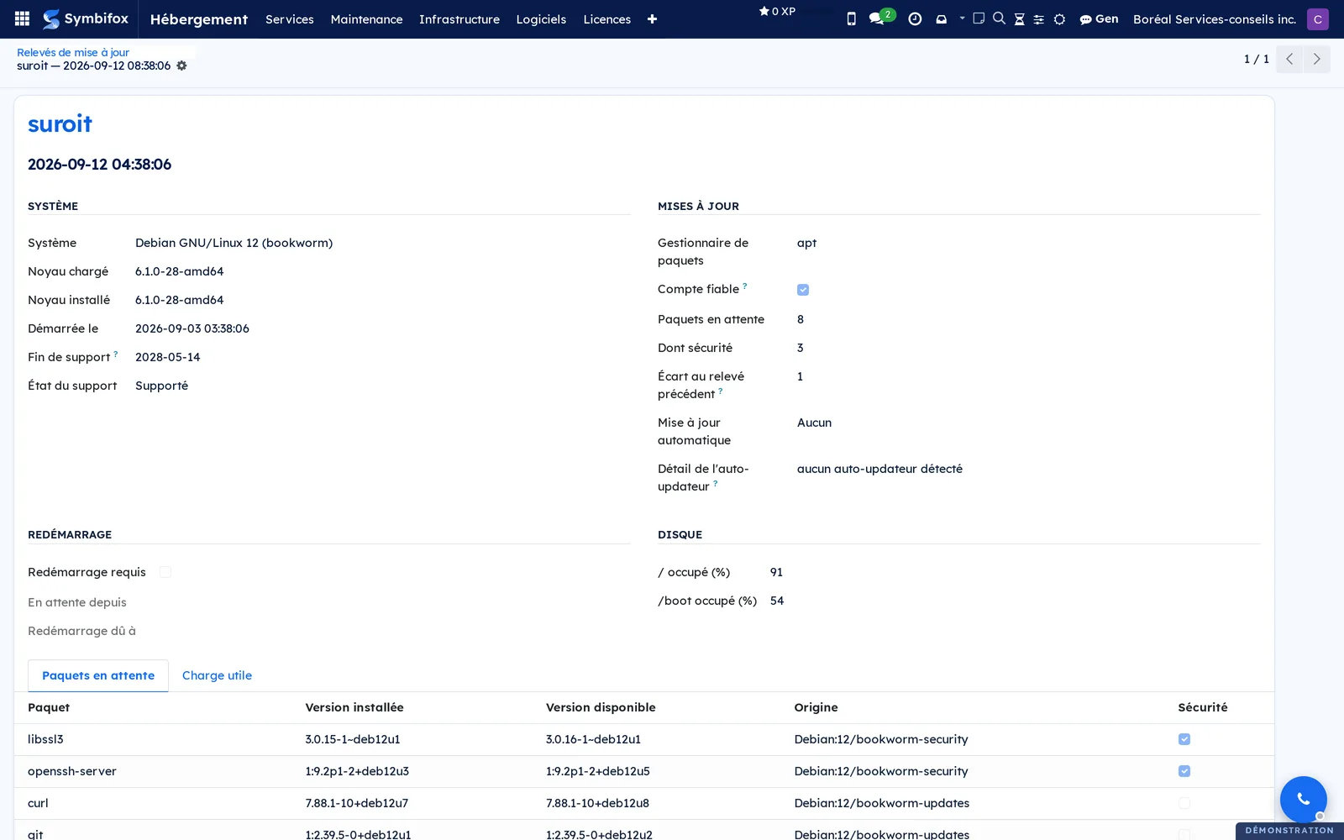Sort by the Origine column header
Image resolution: width=1344 pixels, height=840 pixels.
(x=816, y=707)
